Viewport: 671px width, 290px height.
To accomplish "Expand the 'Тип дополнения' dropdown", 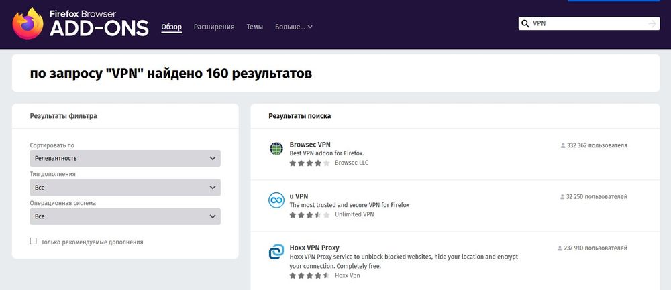I will pos(125,188).
